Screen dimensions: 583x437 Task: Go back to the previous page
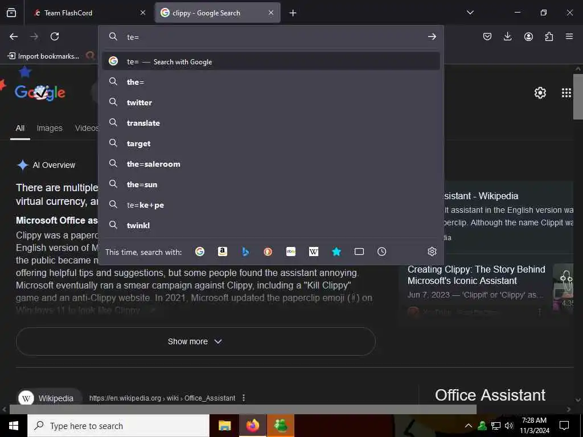(14, 36)
